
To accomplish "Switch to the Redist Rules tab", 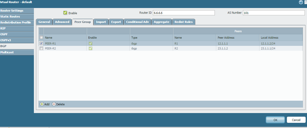I will (184, 22).
